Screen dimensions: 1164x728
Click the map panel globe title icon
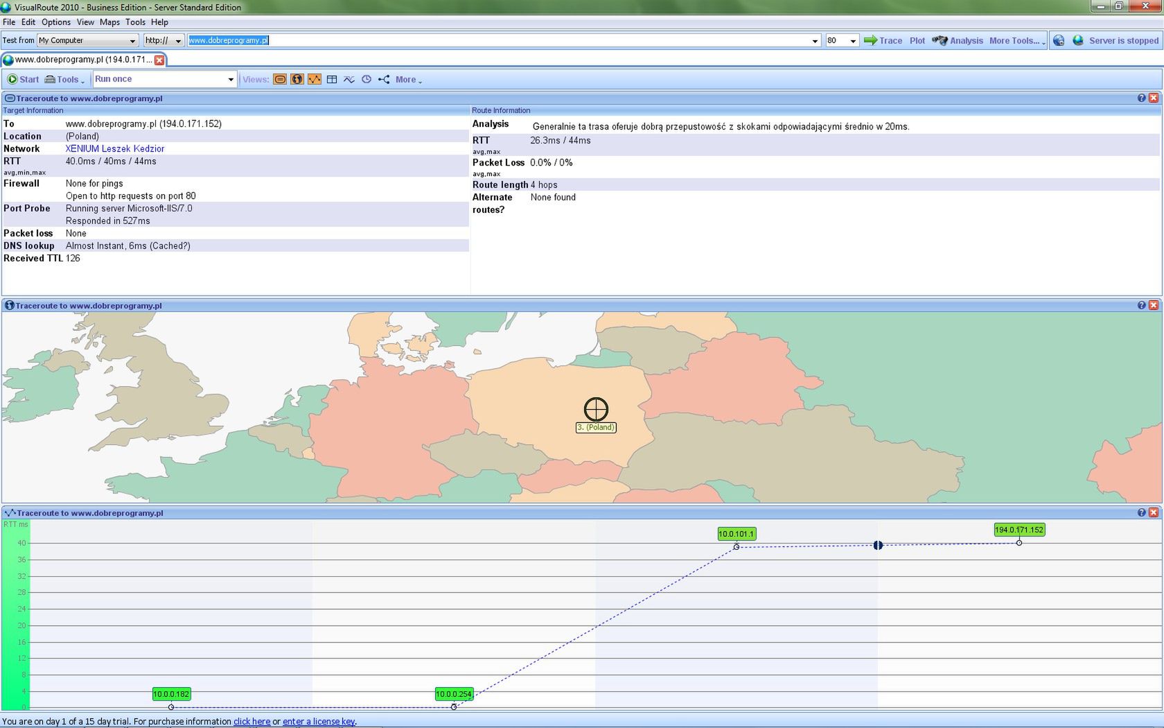(10, 305)
